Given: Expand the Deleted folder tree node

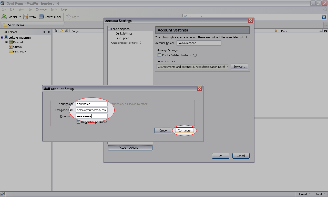Looking at the screenshot, I should [x=7, y=42].
